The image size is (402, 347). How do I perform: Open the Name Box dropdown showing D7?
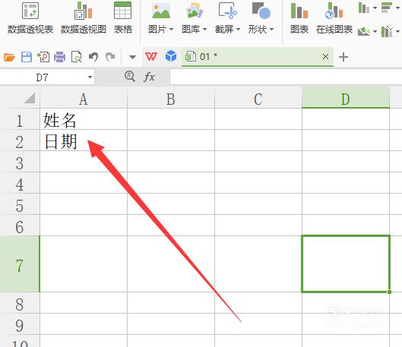[90, 77]
